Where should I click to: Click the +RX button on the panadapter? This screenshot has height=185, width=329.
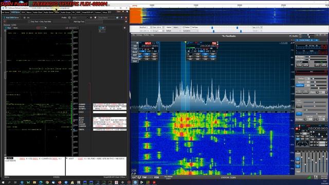[x=135, y=46]
